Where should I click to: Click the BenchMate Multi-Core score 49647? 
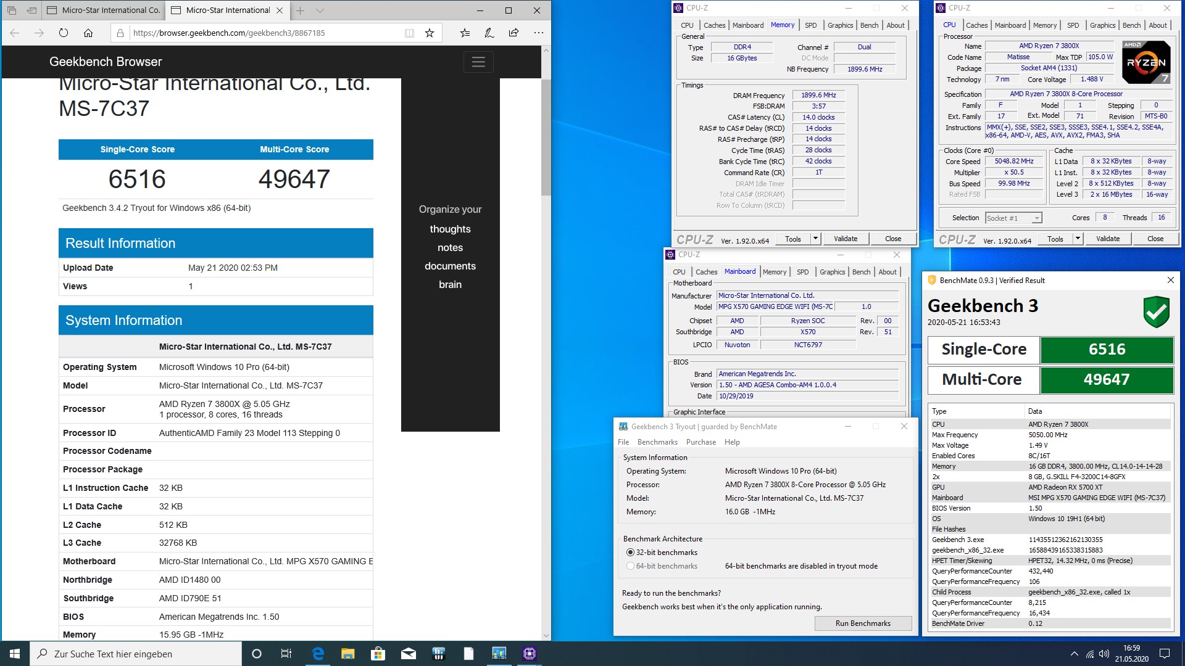pyautogui.click(x=1107, y=380)
